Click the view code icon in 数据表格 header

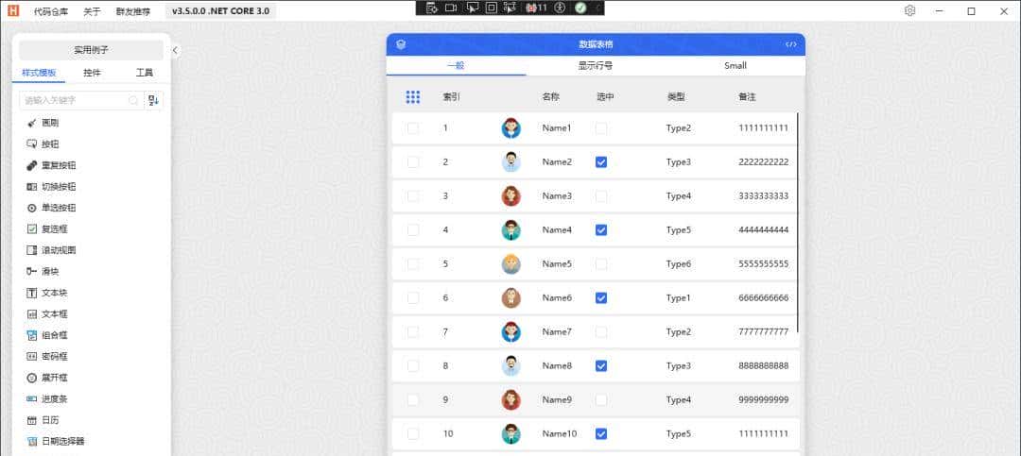pyautogui.click(x=790, y=44)
